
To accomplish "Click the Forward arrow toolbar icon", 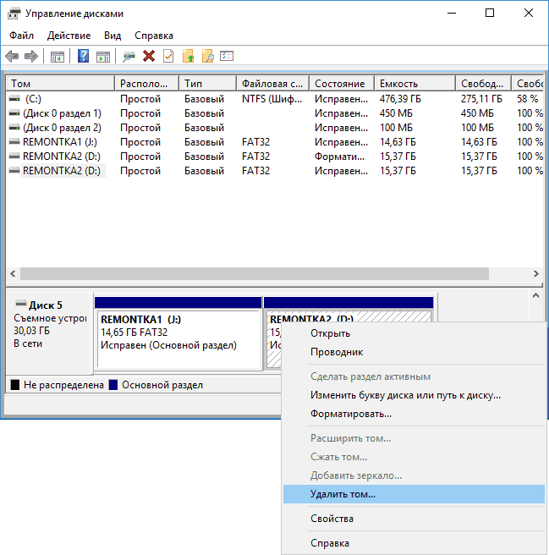I will click(x=31, y=57).
